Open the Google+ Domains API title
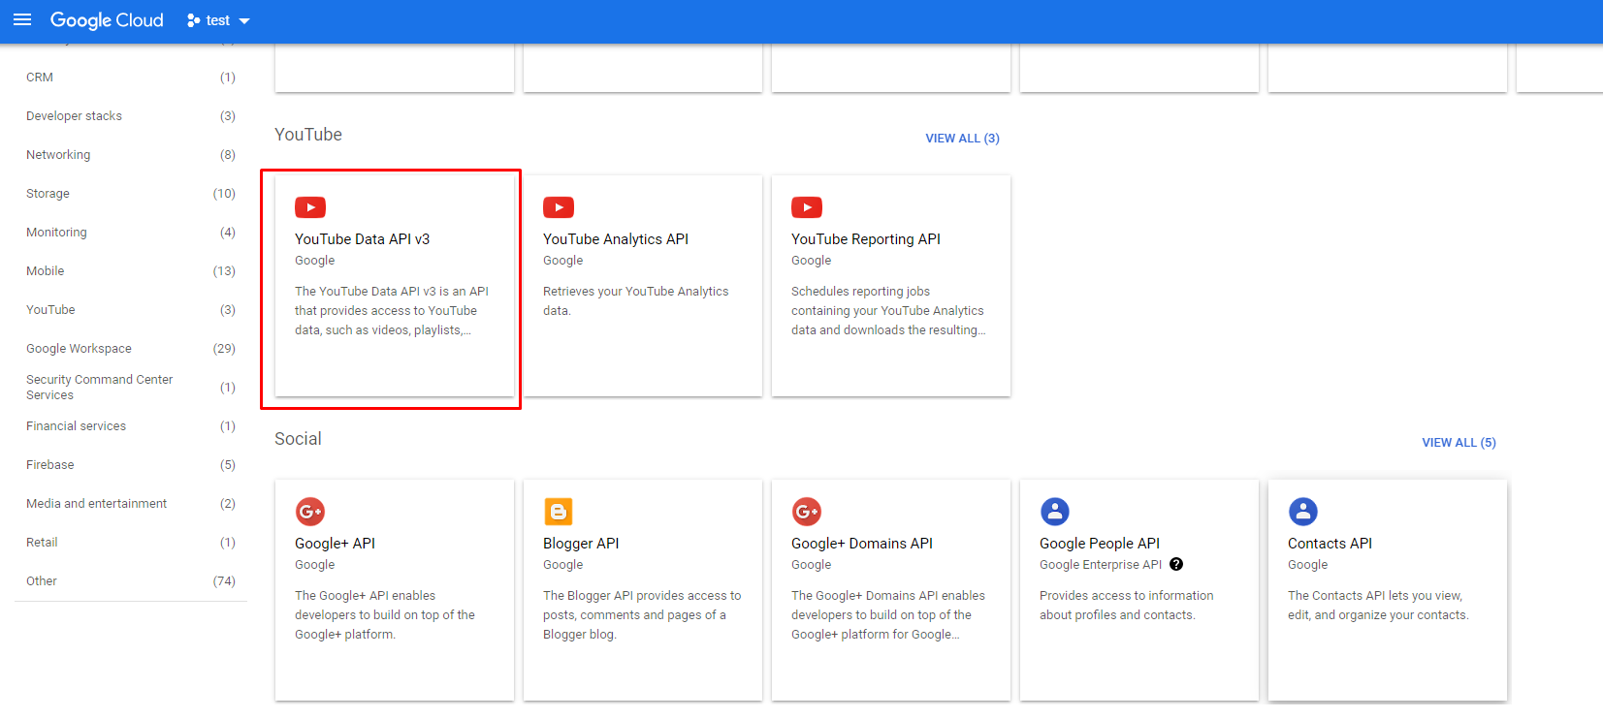Viewport: 1603px width, 719px height. [862, 544]
